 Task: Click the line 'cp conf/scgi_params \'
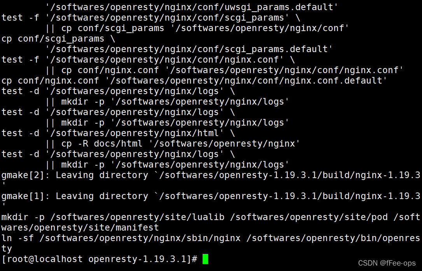pos(58,39)
